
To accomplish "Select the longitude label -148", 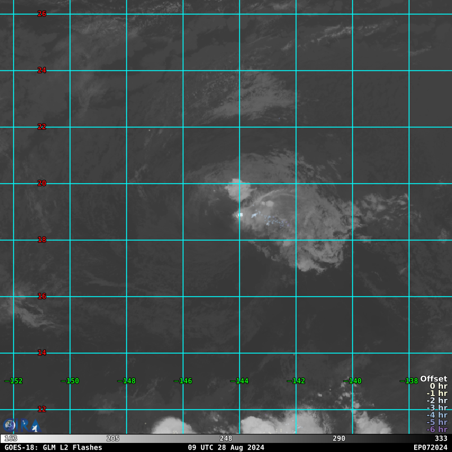I will pos(127,381).
